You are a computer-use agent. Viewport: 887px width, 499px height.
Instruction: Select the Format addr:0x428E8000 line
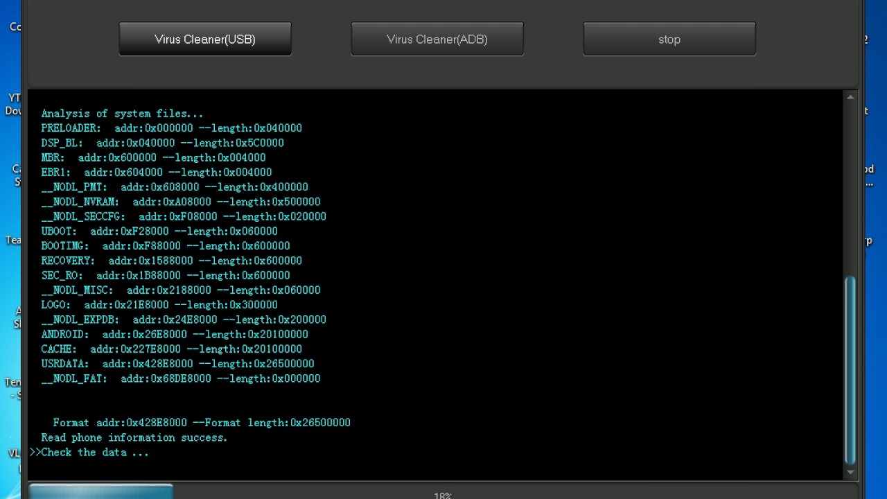pos(202,423)
